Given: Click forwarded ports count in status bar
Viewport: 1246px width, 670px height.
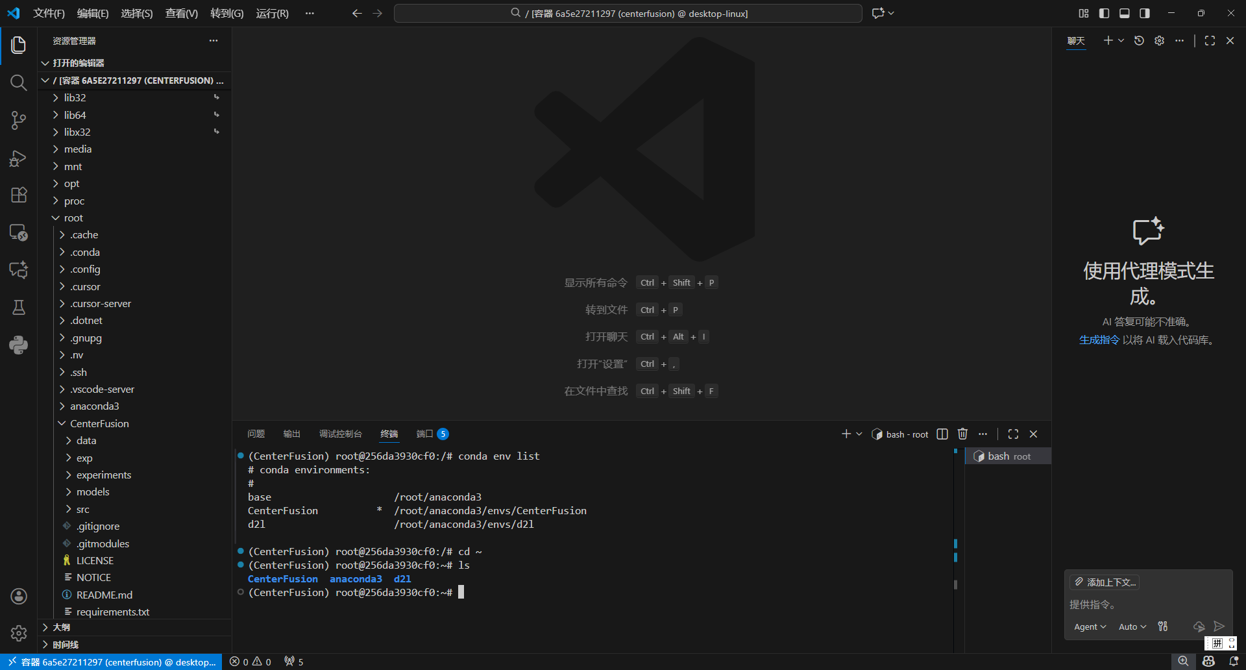Looking at the screenshot, I should pyautogui.click(x=293, y=662).
